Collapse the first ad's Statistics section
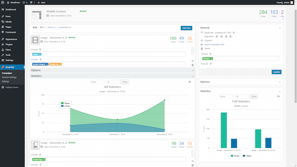297x167 pixels. coord(112,76)
